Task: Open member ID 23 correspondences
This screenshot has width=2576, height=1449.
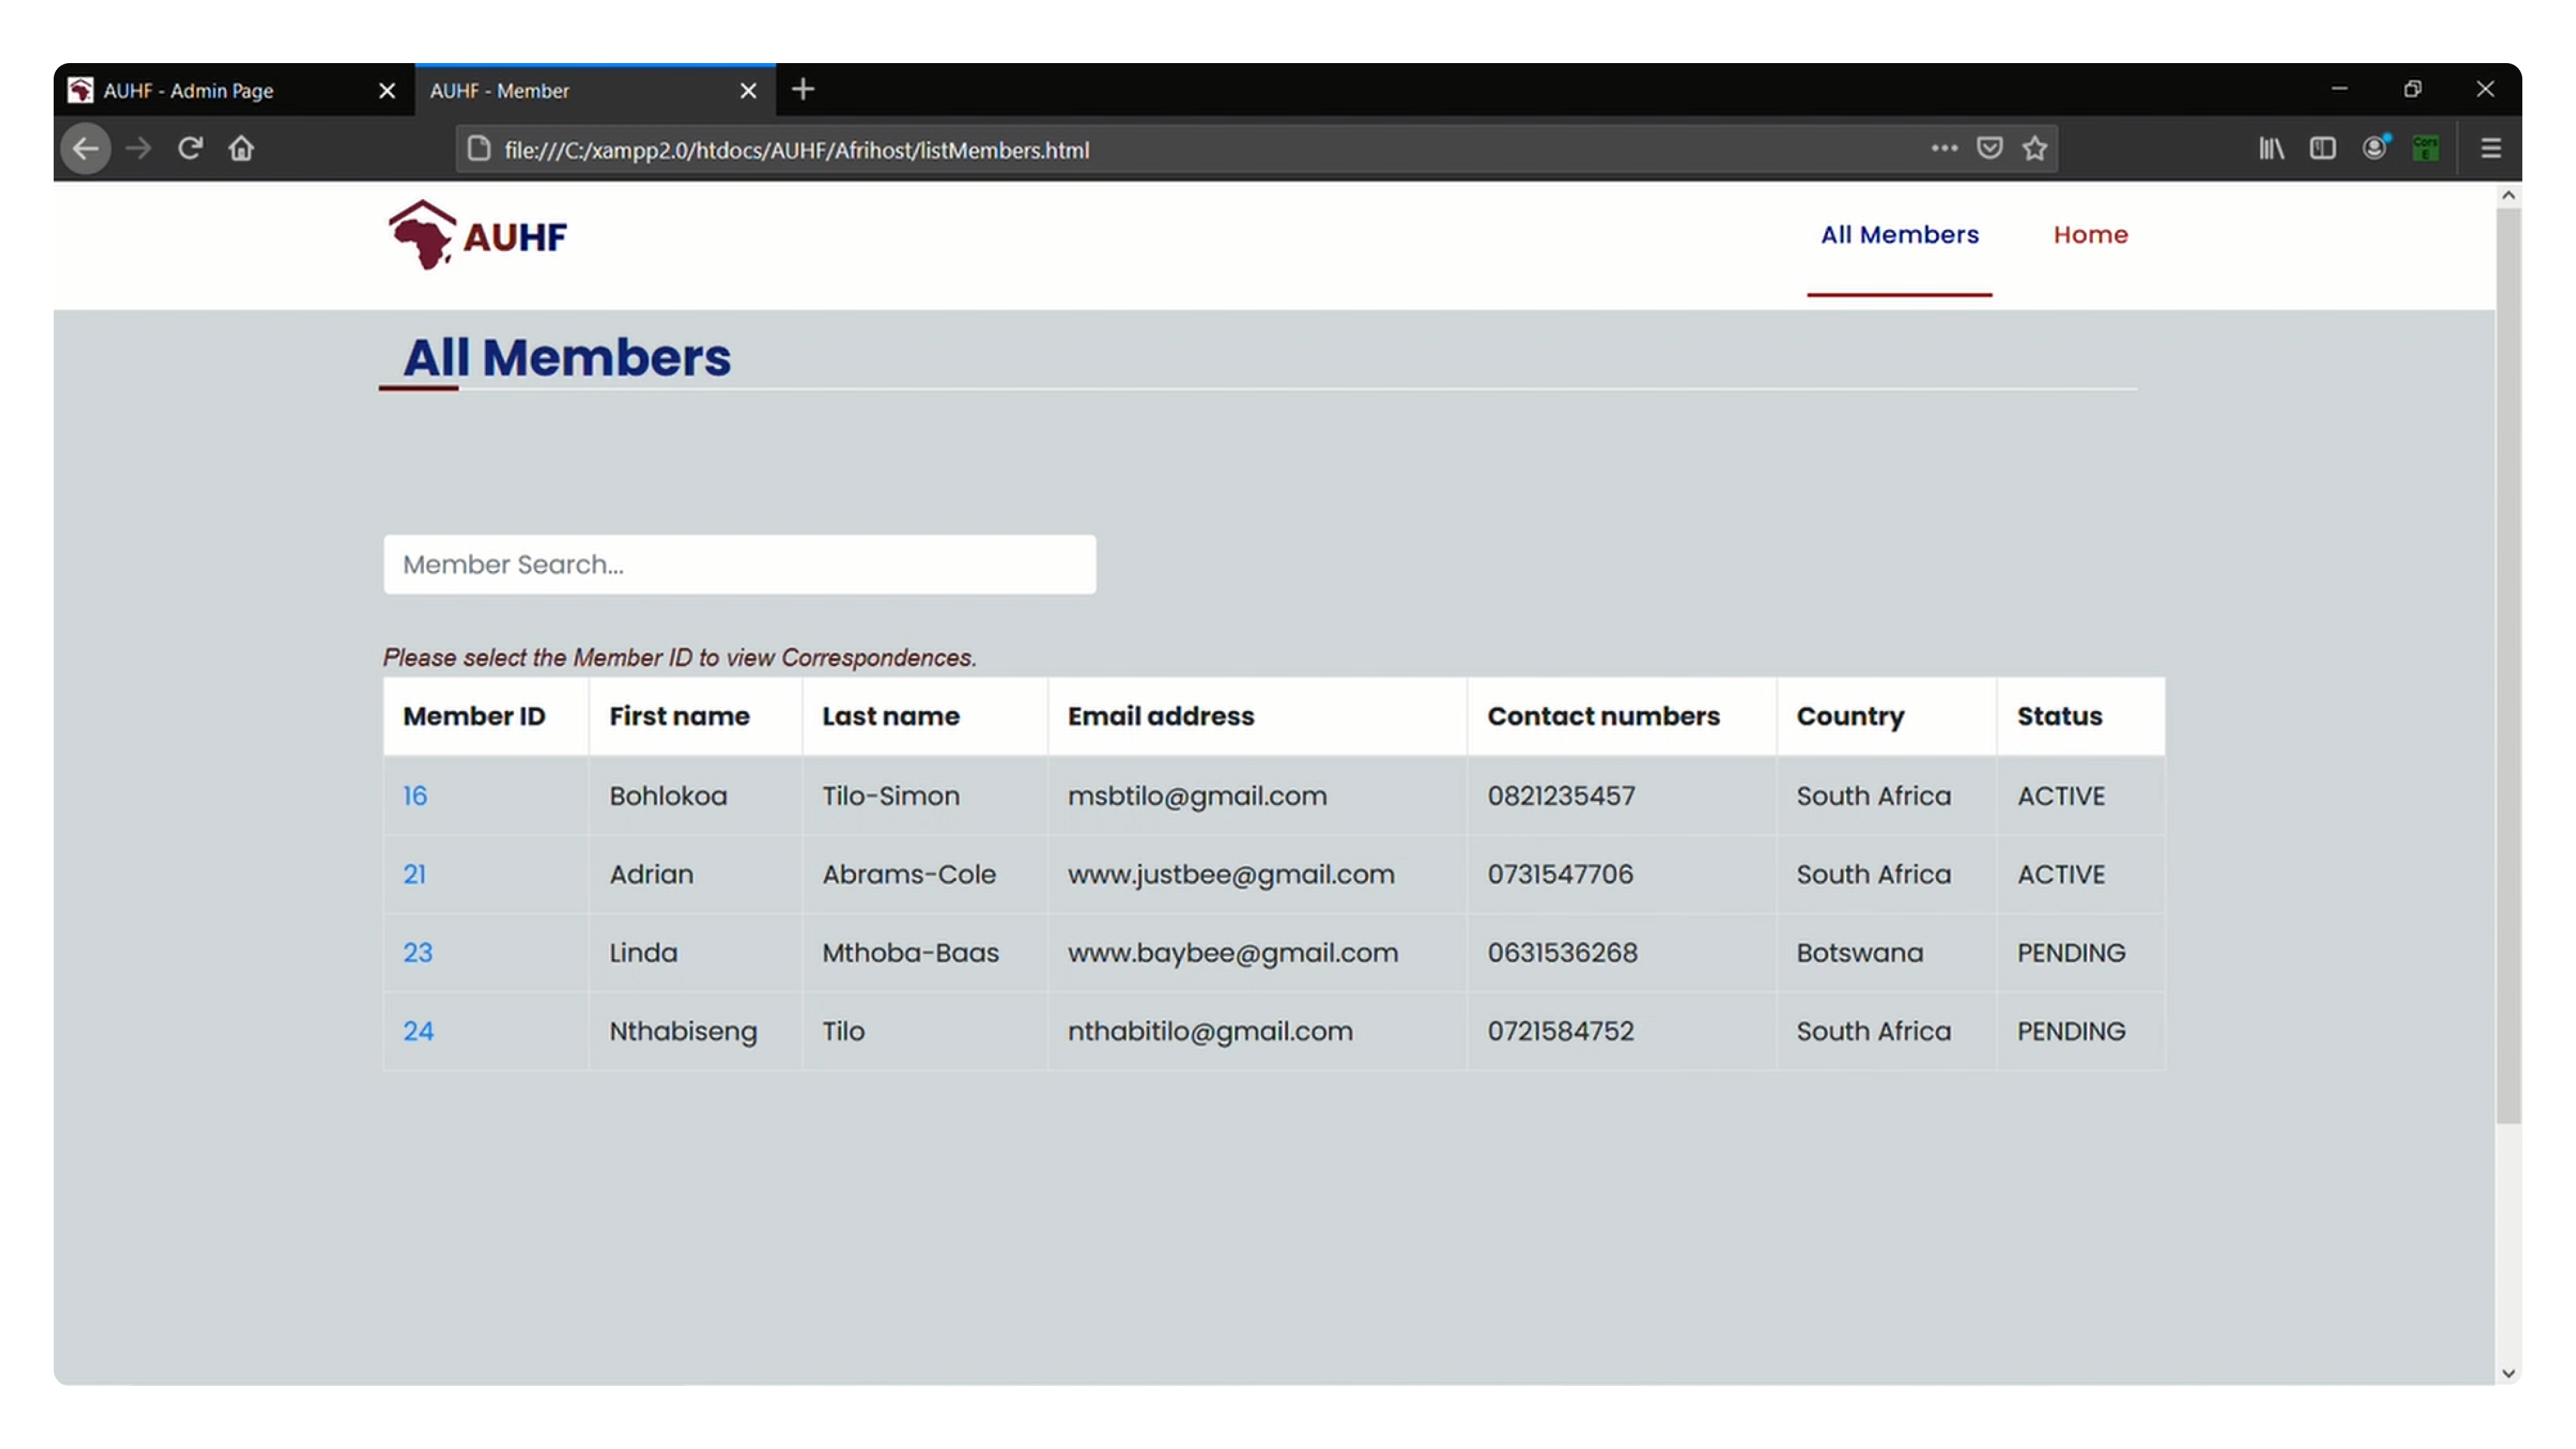Action: point(417,952)
